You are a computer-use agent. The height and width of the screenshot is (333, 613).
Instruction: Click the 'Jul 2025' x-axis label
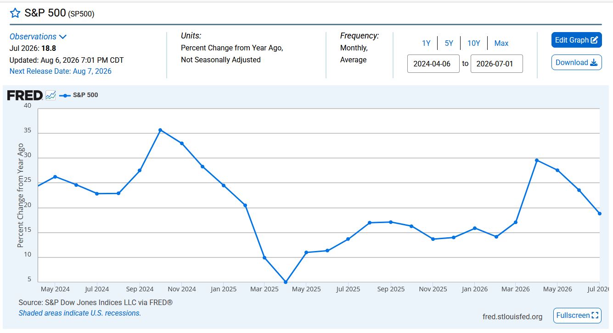tap(348, 289)
